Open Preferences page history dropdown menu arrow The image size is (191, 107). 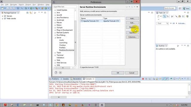[137, 7]
